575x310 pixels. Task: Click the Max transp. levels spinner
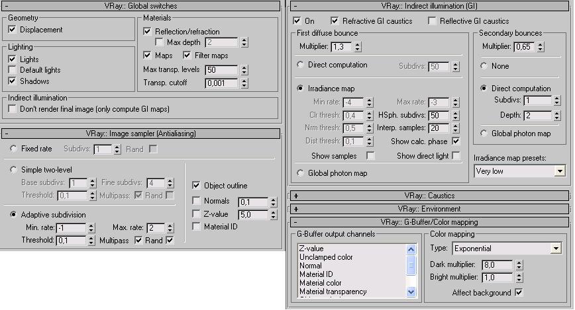point(244,70)
